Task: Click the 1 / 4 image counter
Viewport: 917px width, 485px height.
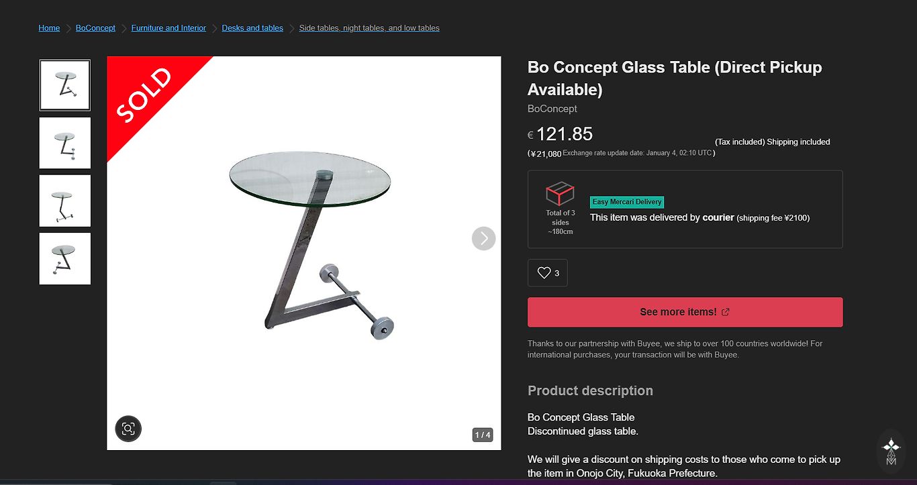Action: point(483,435)
